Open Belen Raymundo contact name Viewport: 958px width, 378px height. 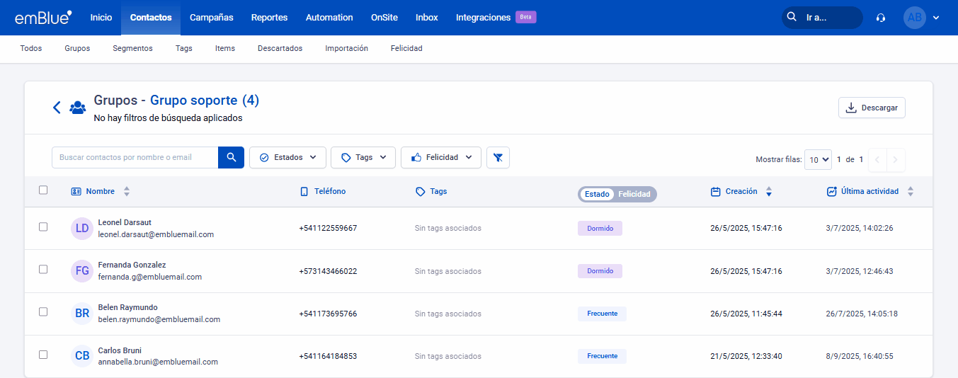pos(127,307)
